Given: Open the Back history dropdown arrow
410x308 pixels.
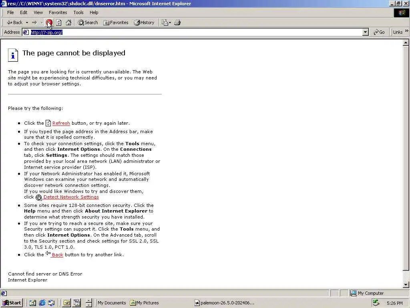Looking at the screenshot, I should tap(27, 23).
